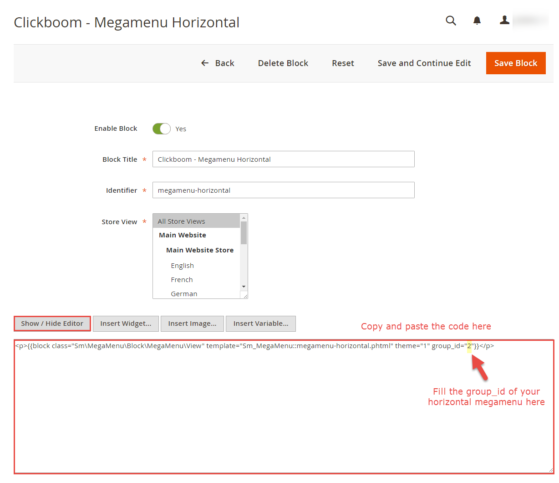
Task: Click the Store View scrollbar thumb
Action: [244, 233]
